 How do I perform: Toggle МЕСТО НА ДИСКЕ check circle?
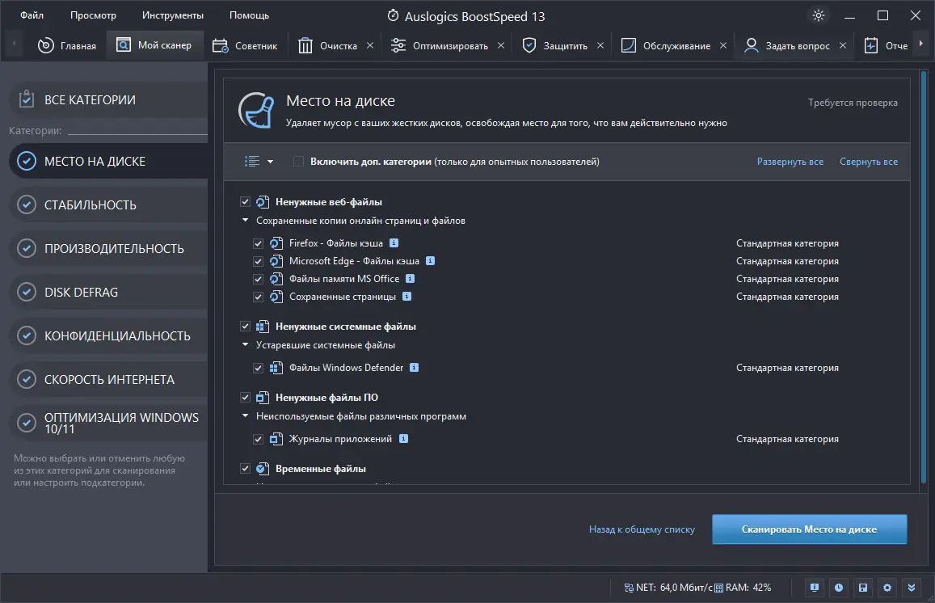point(26,161)
